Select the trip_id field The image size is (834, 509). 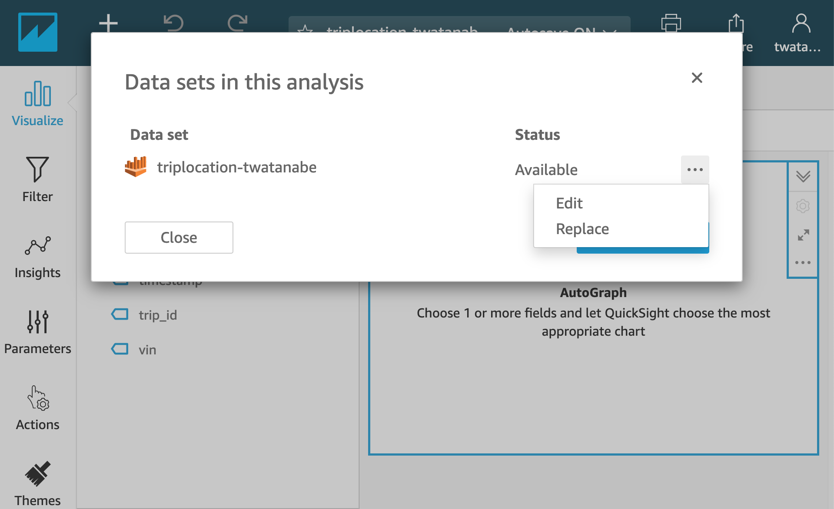coord(158,315)
